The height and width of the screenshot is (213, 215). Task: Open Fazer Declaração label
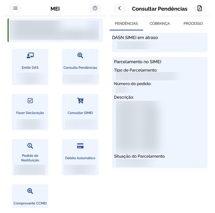[x=30, y=113]
